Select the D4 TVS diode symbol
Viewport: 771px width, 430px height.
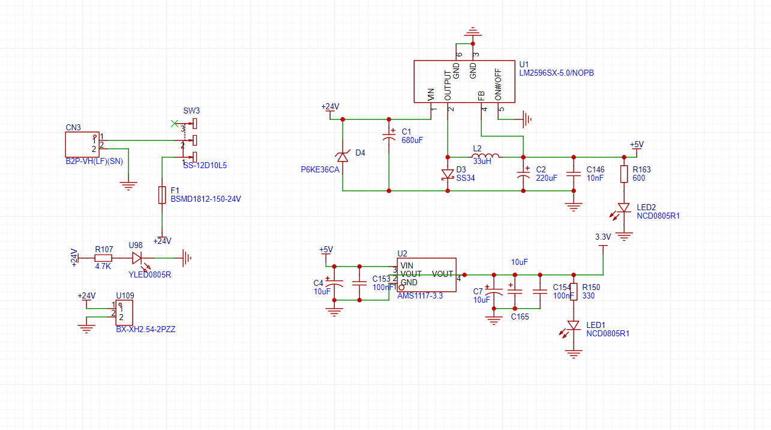pyautogui.click(x=343, y=157)
